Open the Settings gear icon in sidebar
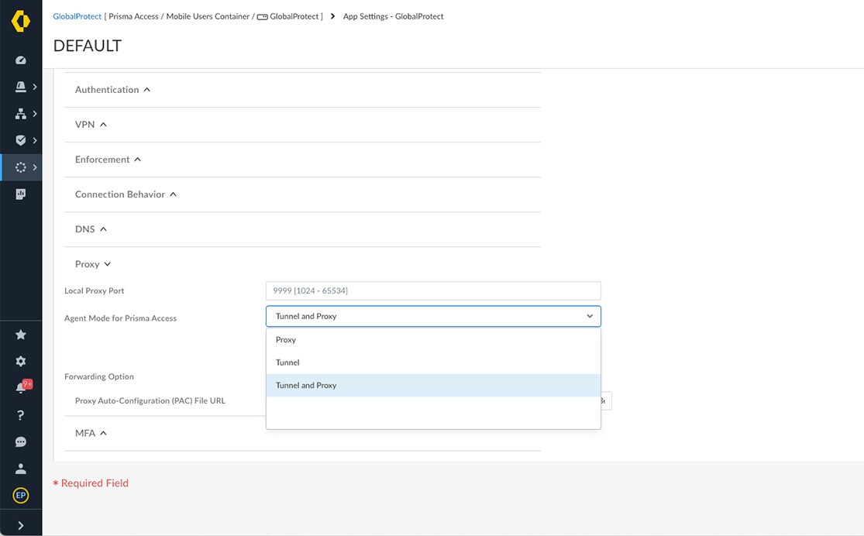Image resolution: width=864 pixels, height=536 pixels. 21,361
